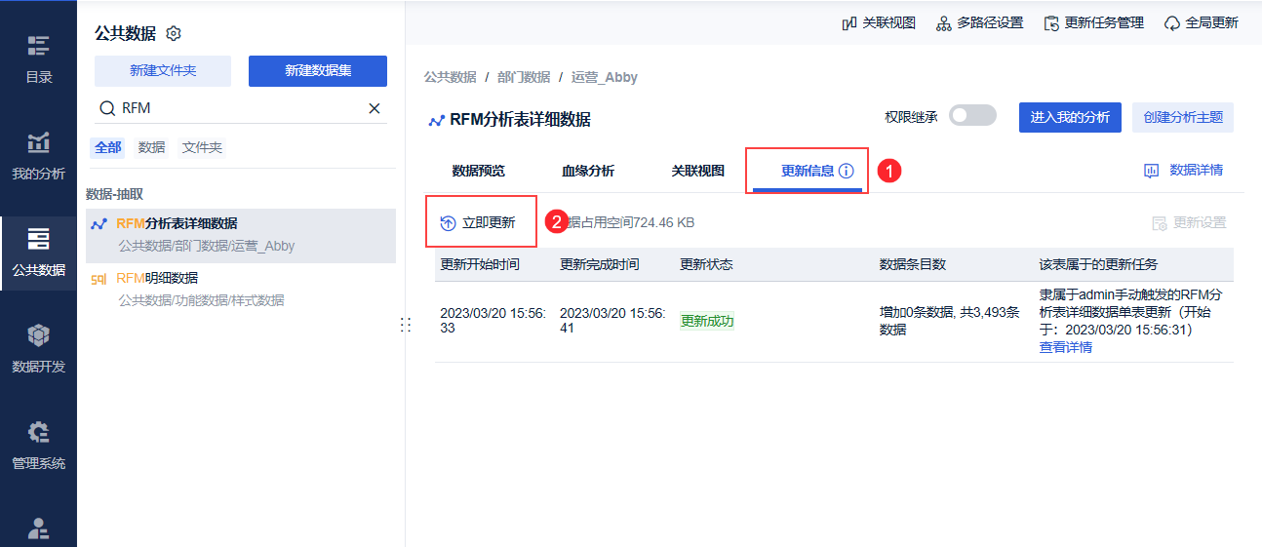
Task: Toggle the 权限继承 switch
Action: (972, 116)
